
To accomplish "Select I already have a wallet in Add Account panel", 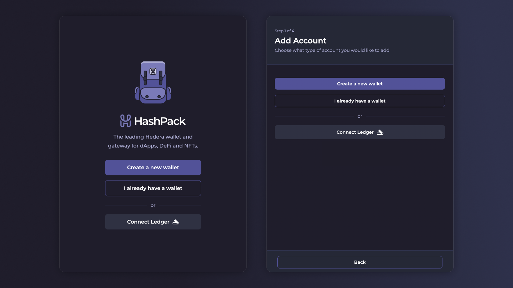I will 360,101.
